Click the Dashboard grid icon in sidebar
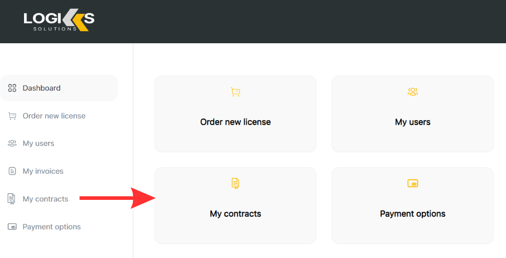This screenshot has width=506, height=258. click(x=13, y=88)
